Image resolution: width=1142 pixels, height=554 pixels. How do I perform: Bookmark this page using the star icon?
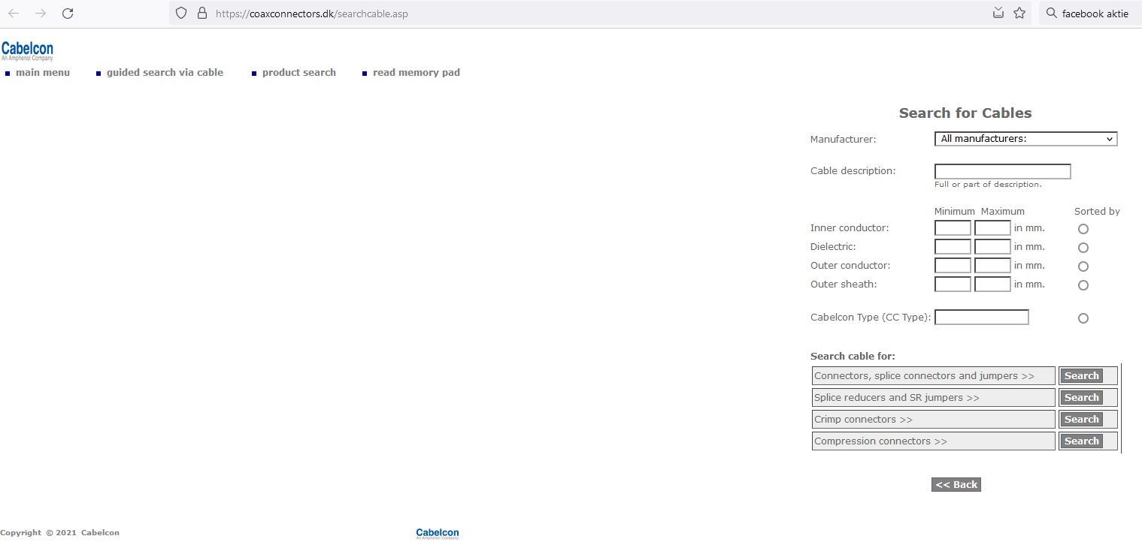(1019, 14)
